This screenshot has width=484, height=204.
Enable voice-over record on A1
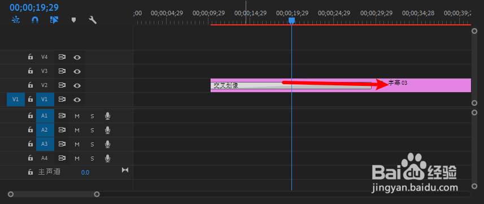click(x=107, y=116)
